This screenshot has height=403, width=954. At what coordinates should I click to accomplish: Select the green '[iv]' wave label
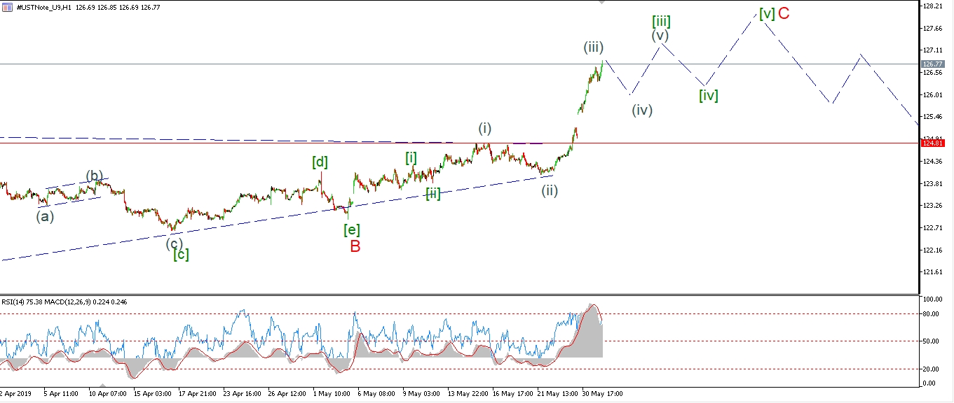[708, 96]
